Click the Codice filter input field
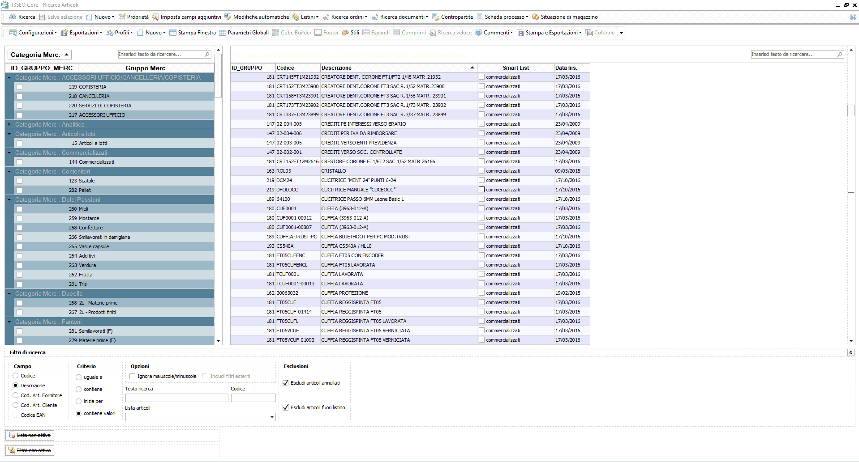 (253, 398)
